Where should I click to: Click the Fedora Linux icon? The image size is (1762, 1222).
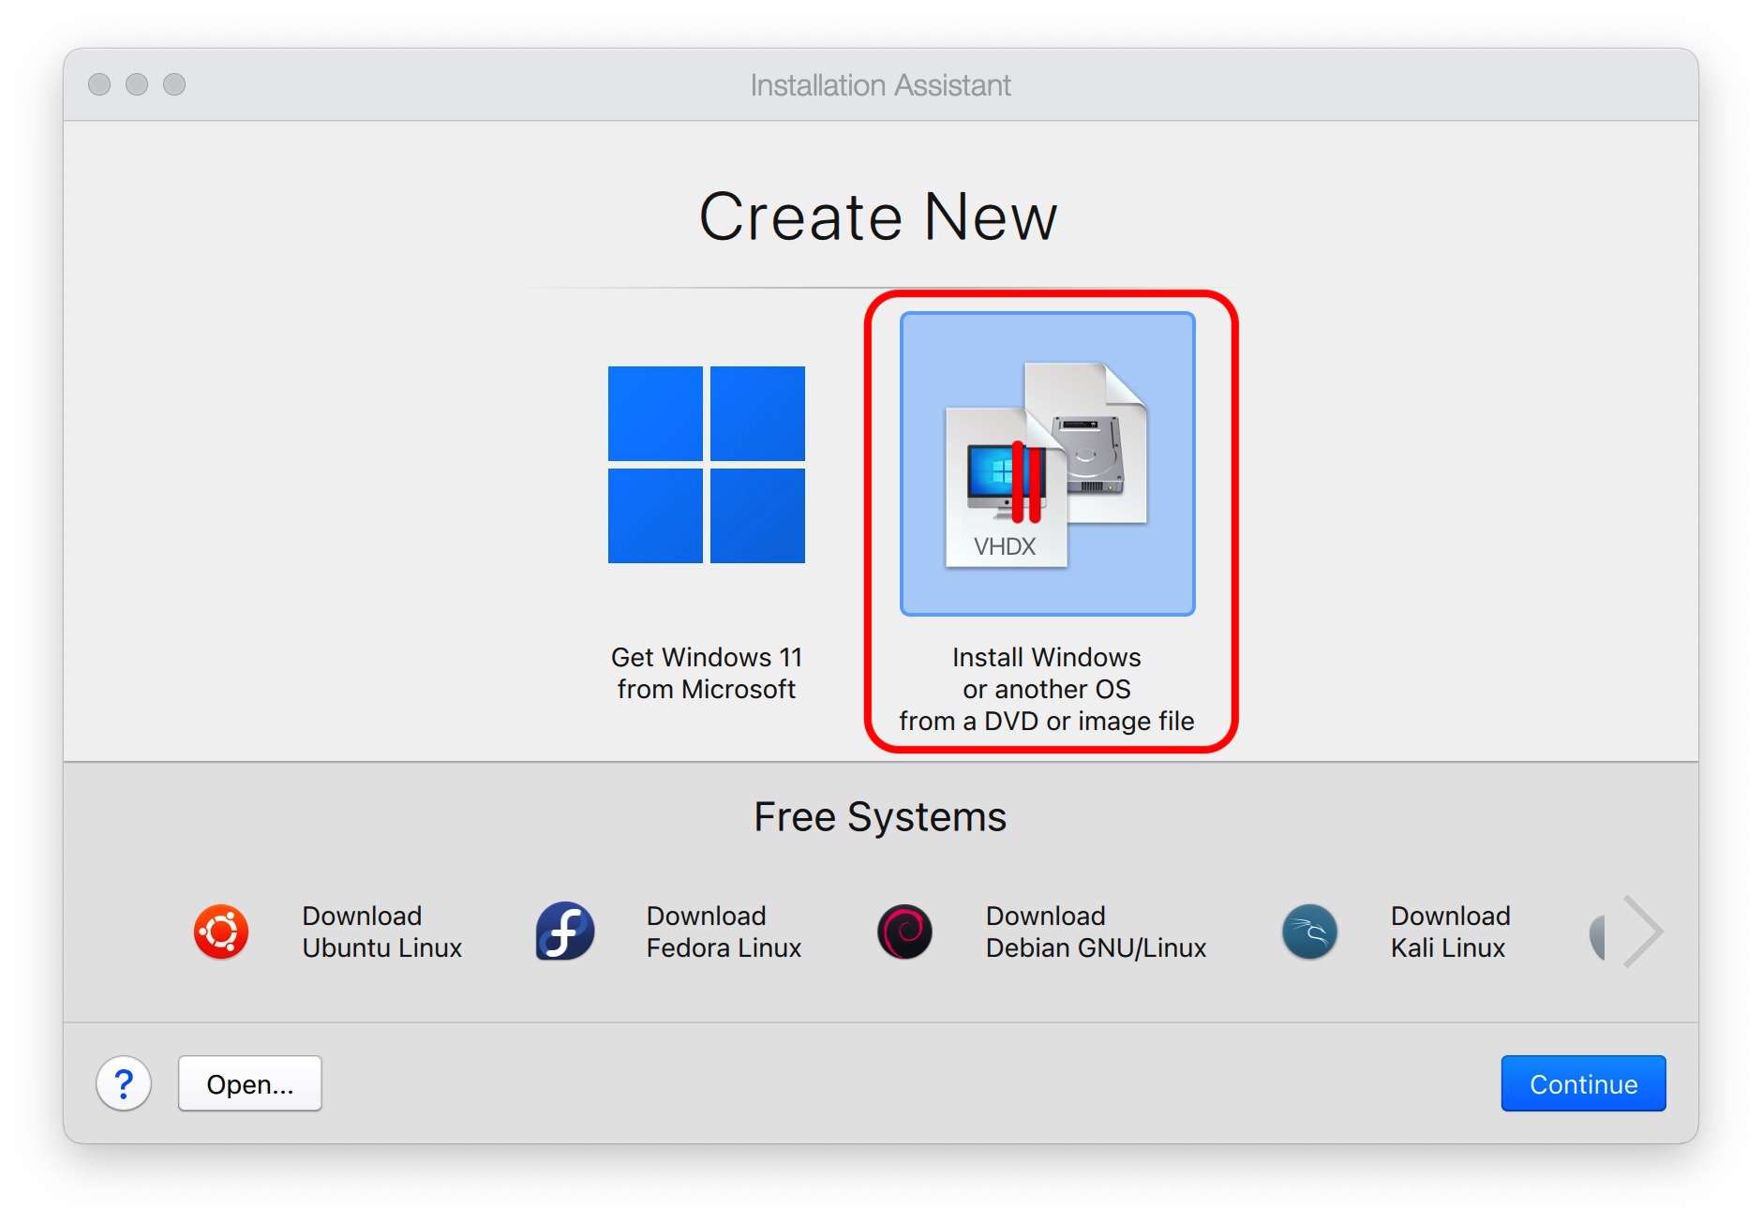point(563,931)
